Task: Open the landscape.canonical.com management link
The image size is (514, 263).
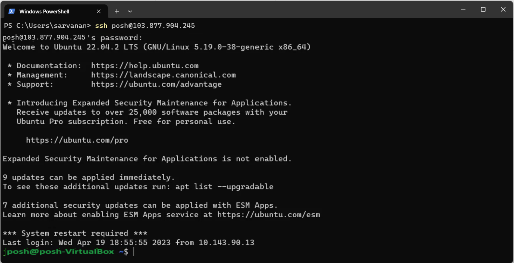Action: [163, 75]
